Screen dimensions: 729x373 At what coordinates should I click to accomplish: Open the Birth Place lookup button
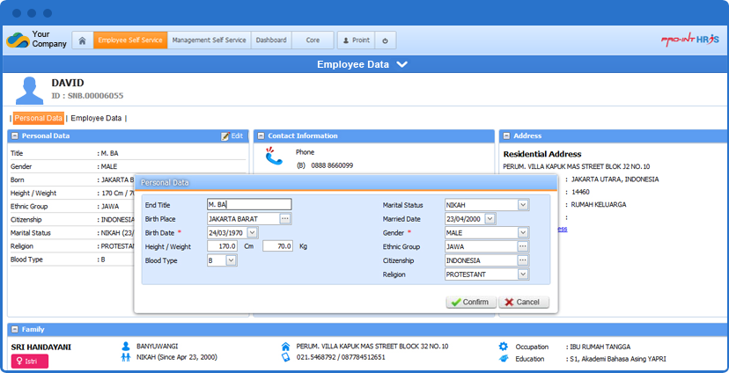click(x=285, y=218)
